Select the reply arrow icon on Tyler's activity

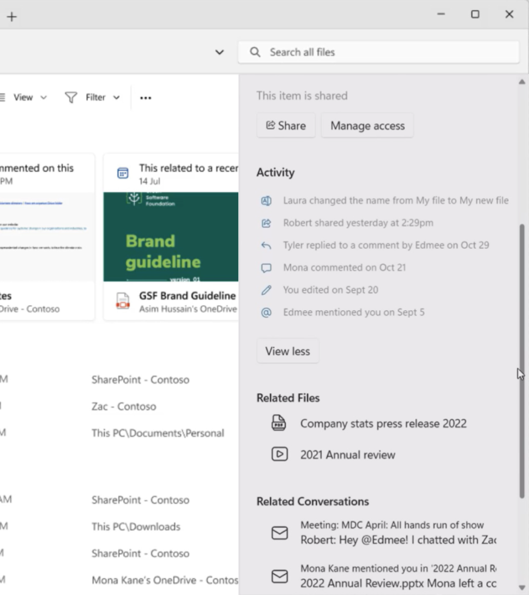pos(266,245)
